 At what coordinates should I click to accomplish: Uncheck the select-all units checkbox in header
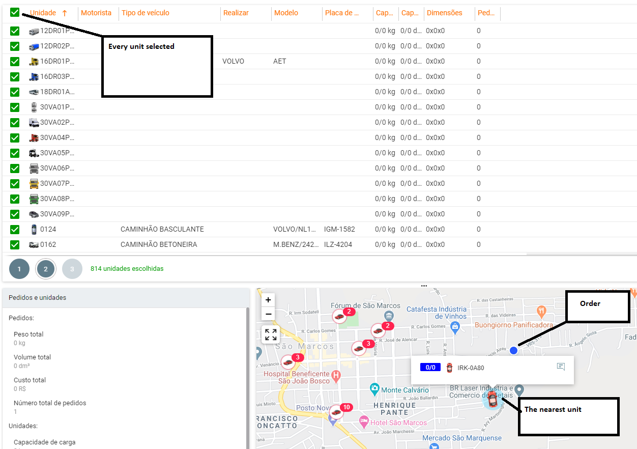[15, 13]
